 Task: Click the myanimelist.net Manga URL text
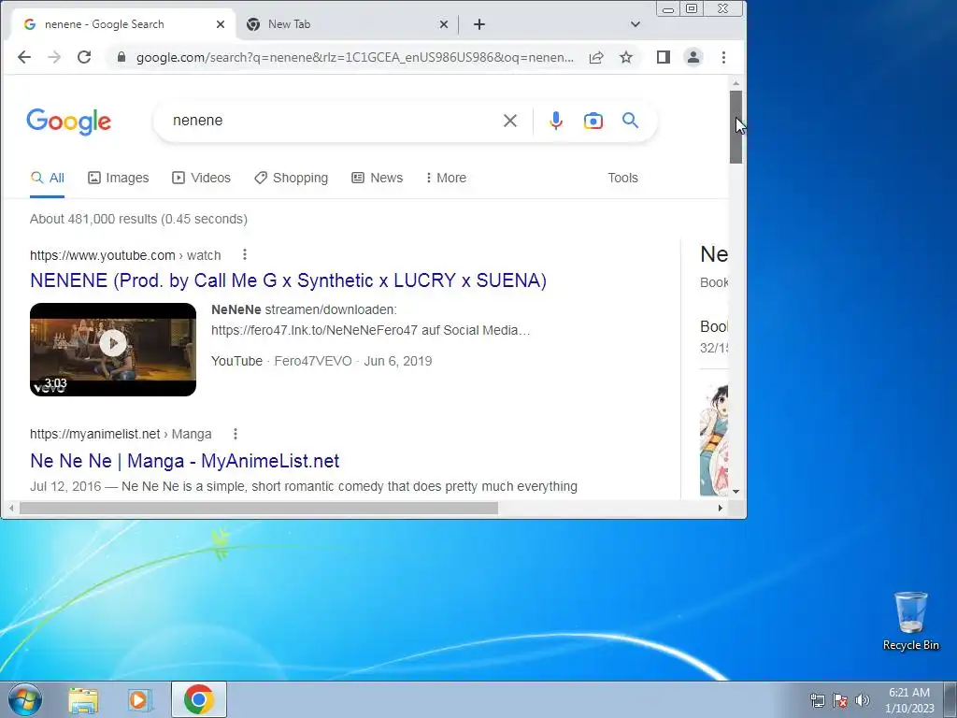click(x=121, y=434)
